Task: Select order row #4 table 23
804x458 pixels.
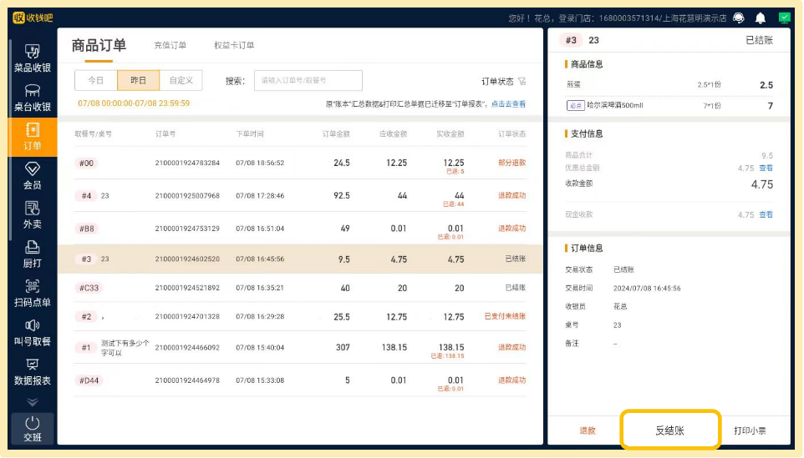Action: (300, 195)
